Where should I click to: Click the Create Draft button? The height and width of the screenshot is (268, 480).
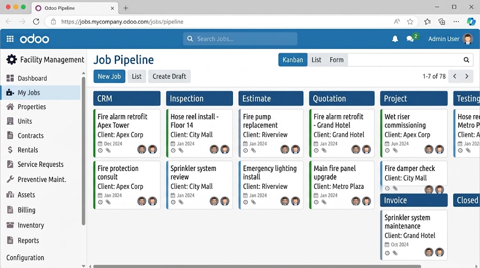click(169, 76)
